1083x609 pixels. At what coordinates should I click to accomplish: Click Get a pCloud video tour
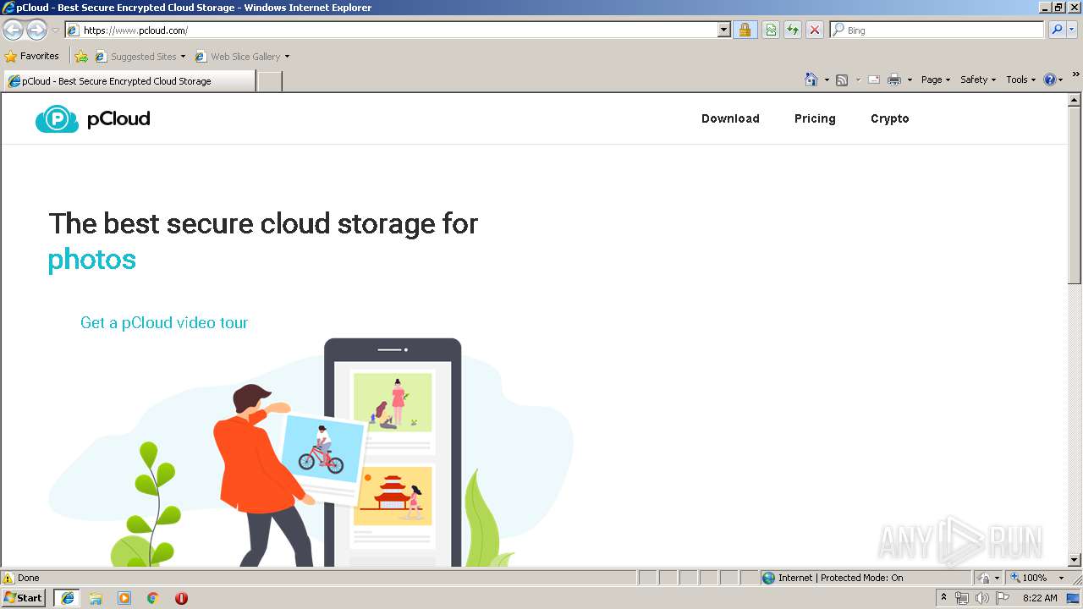(164, 322)
